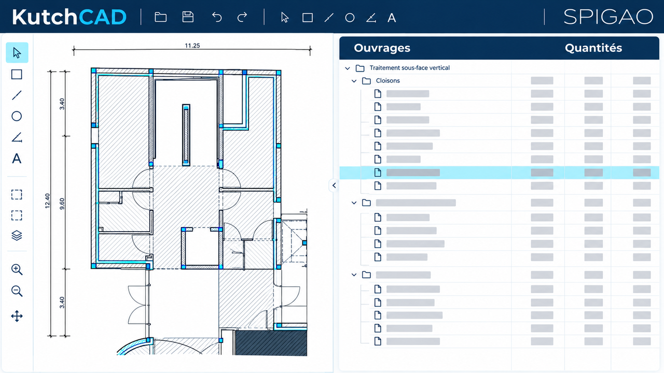Screen dimensions: 664x373
Task: Click the Ouvrages column header
Action: coord(382,48)
